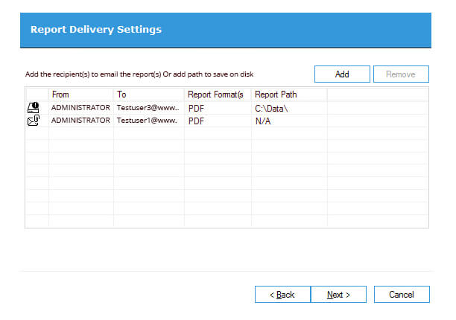Click the Remove button
This screenshot has width=456, height=320.
coord(401,74)
